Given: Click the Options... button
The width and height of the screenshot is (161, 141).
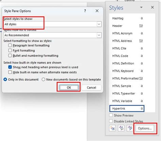Looking at the screenshot, I should click(145, 128).
